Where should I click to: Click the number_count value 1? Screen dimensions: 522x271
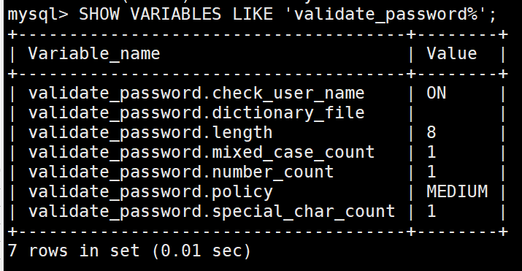(431, 172)
